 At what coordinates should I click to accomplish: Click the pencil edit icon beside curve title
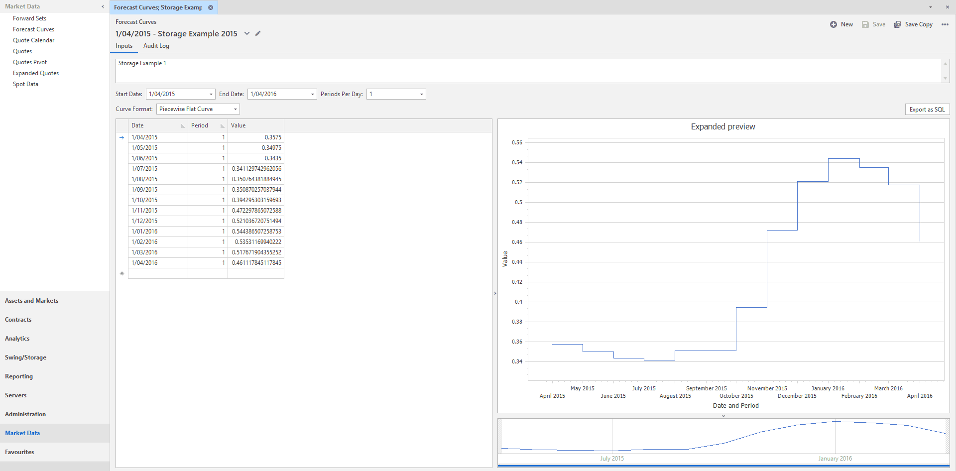[x=258, y=33]
